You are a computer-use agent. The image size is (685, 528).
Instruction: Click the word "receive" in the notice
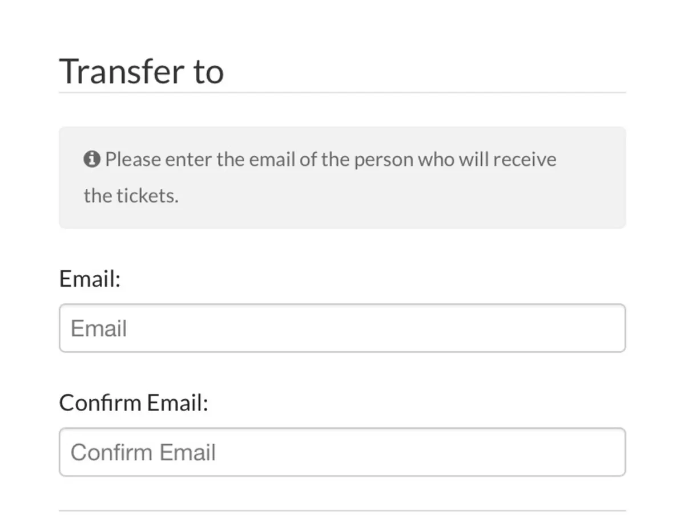[525, 159]
